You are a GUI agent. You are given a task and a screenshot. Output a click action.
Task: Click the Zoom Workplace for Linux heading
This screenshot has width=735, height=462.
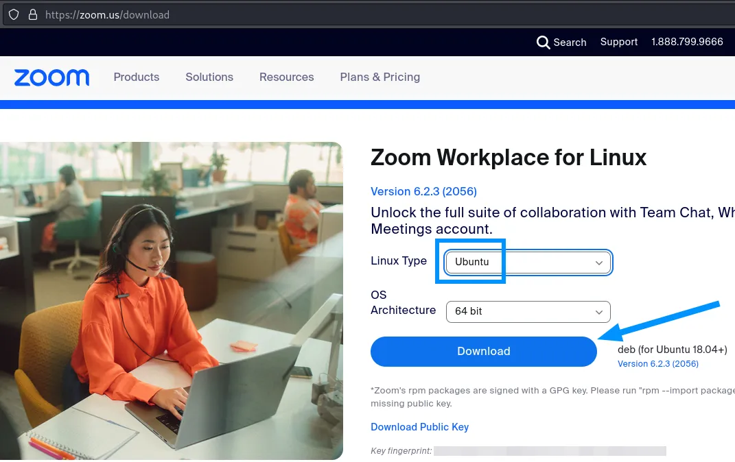coord(509,157)
